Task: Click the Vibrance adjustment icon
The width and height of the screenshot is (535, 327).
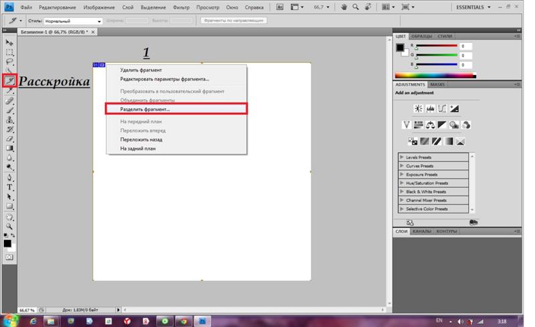Action: pos(407,124)
